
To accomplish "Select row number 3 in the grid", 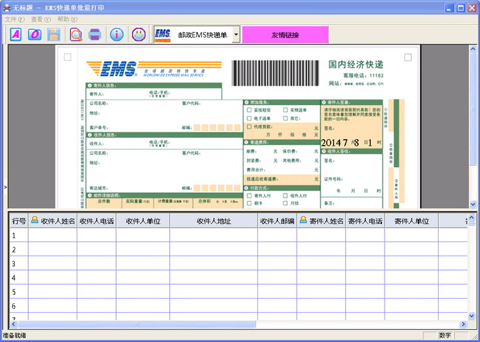I will [x=19, y=263].
